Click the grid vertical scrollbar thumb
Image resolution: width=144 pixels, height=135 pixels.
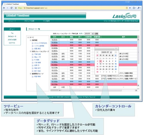[x=138, y=52]
